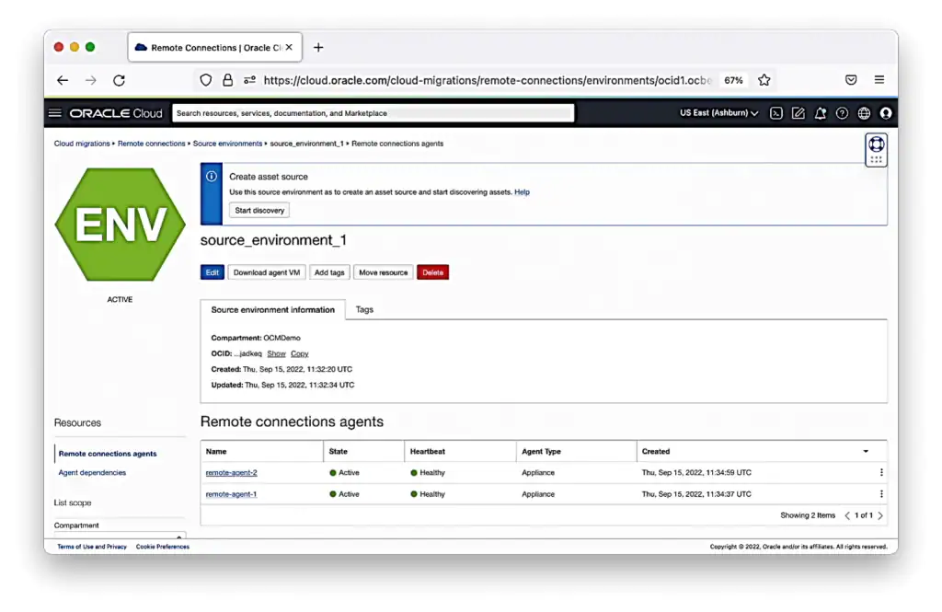Open the help question mark icon
The height and width of the screenshot is (612, 942).
(843, 113)
